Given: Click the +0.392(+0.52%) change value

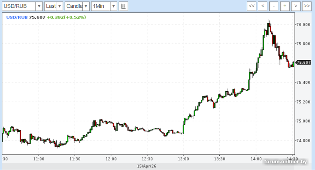Looking at the screenshot, I should point(66,17).
